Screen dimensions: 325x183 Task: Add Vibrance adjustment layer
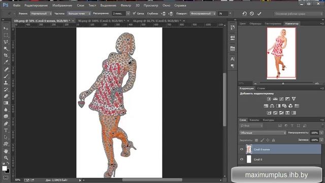click(x=294, y=99)
